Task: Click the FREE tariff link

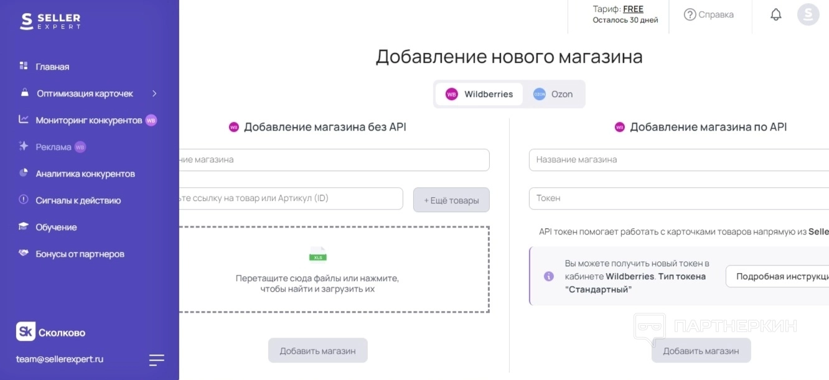Action: pos(633,9)
